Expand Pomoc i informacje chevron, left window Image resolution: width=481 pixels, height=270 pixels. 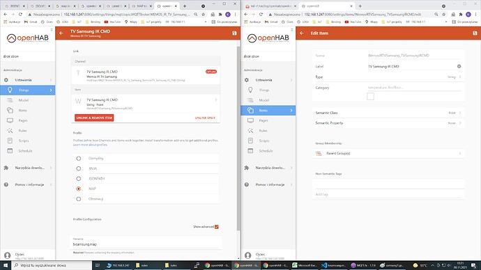pos(51,184)
